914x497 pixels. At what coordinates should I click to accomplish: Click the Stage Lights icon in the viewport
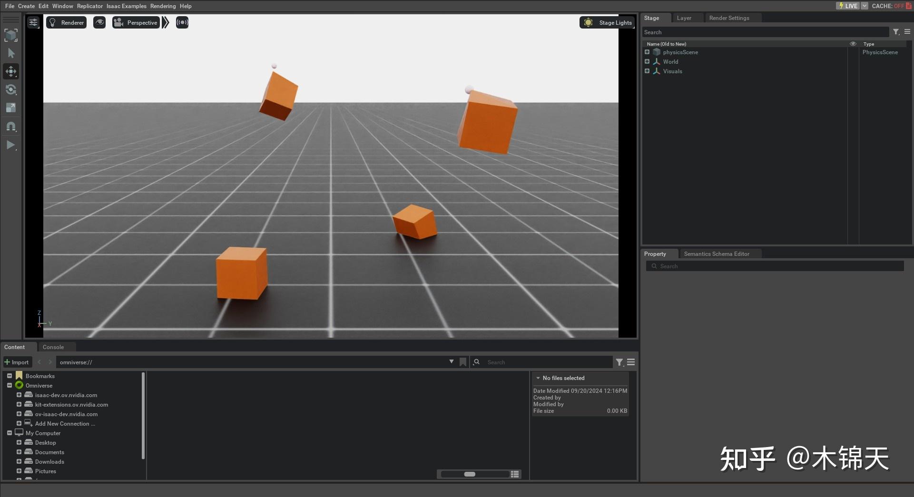click(x=588, y=22)
